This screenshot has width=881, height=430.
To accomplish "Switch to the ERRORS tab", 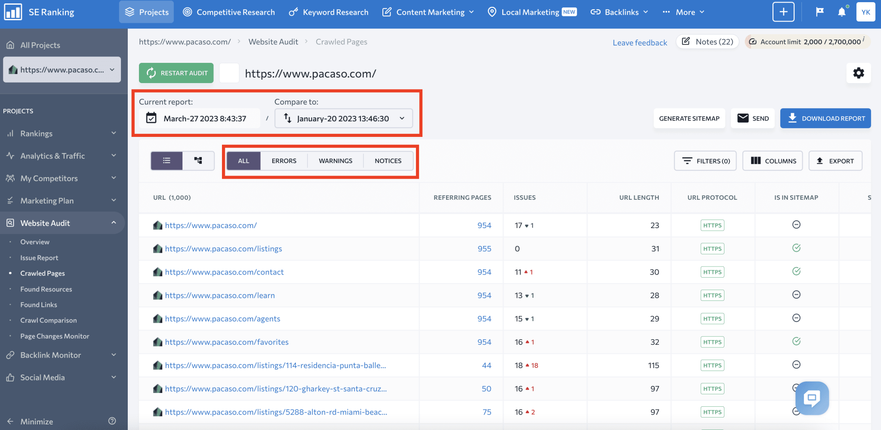I will (x=283, y=161).
